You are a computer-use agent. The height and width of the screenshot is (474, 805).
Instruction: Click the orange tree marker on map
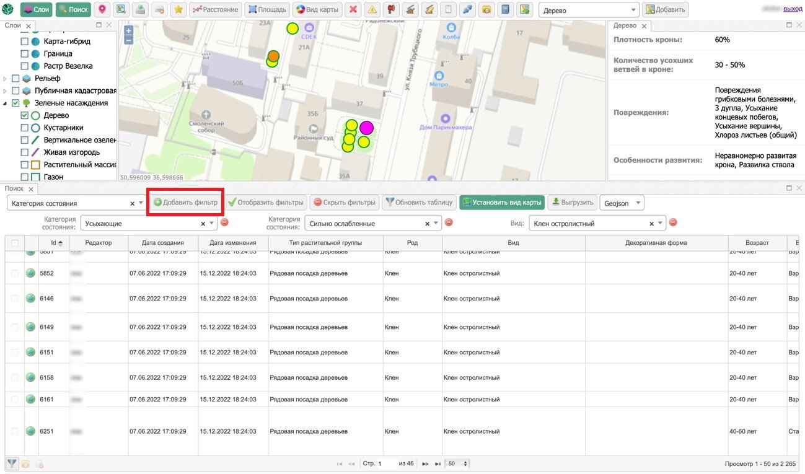coord(273,56)
